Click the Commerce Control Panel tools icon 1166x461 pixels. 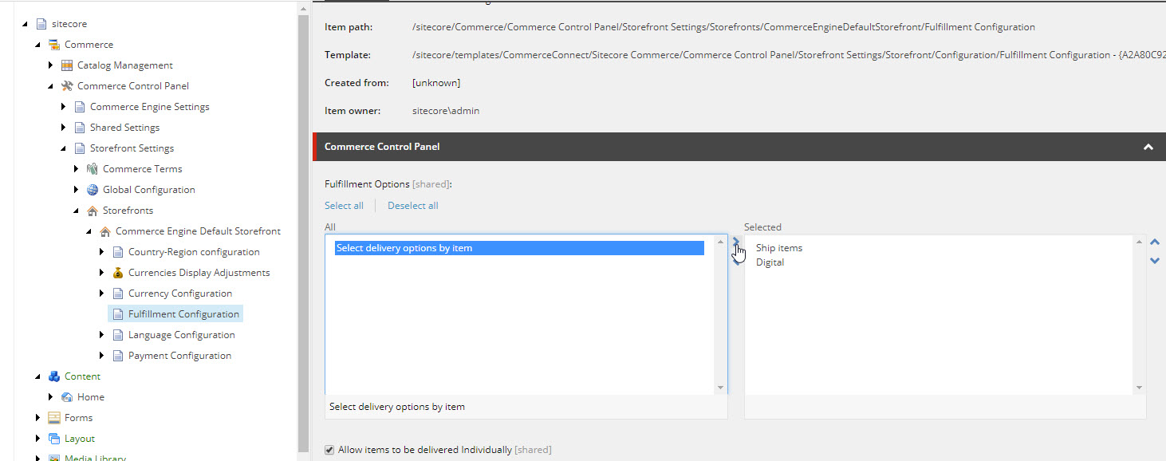(x=67, y=86)
